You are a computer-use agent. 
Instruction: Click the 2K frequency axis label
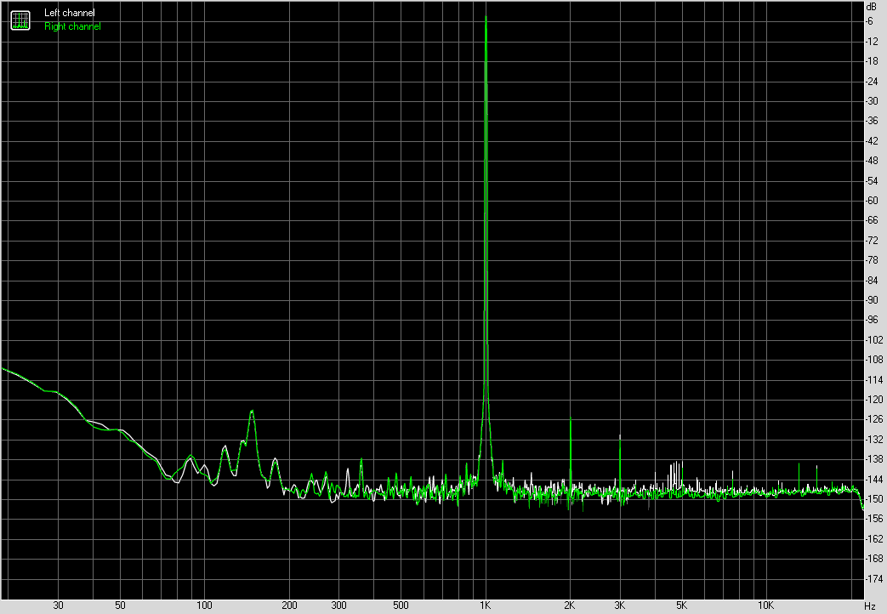[570, 605]
